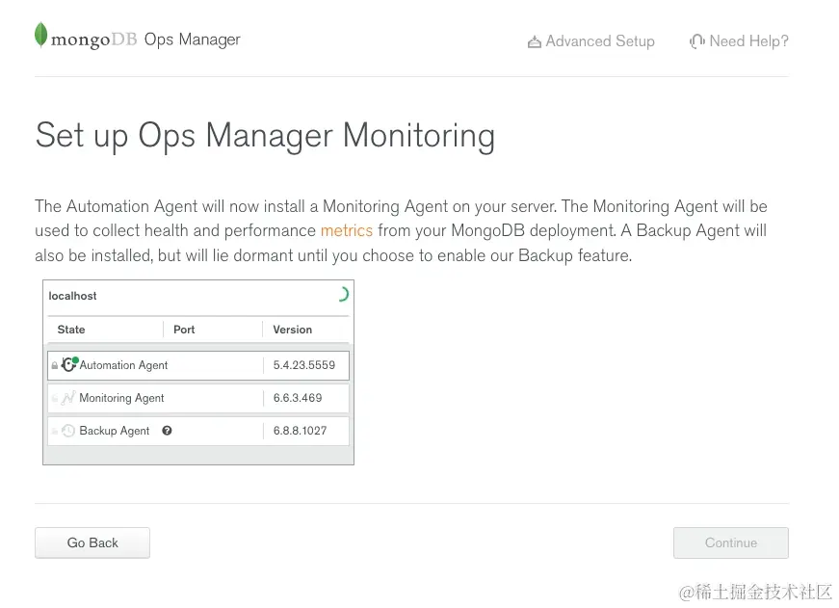The height and width of the screenshot is (608, 839).
Task: Click the Set up Ops Manager Monitoring heading
Action: tap(265, 136)
